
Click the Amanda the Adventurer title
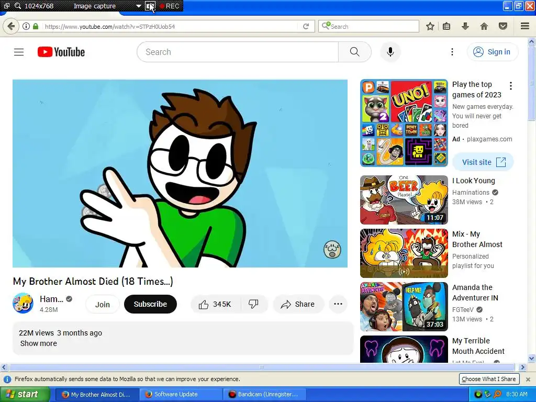[x=475, y=293]
